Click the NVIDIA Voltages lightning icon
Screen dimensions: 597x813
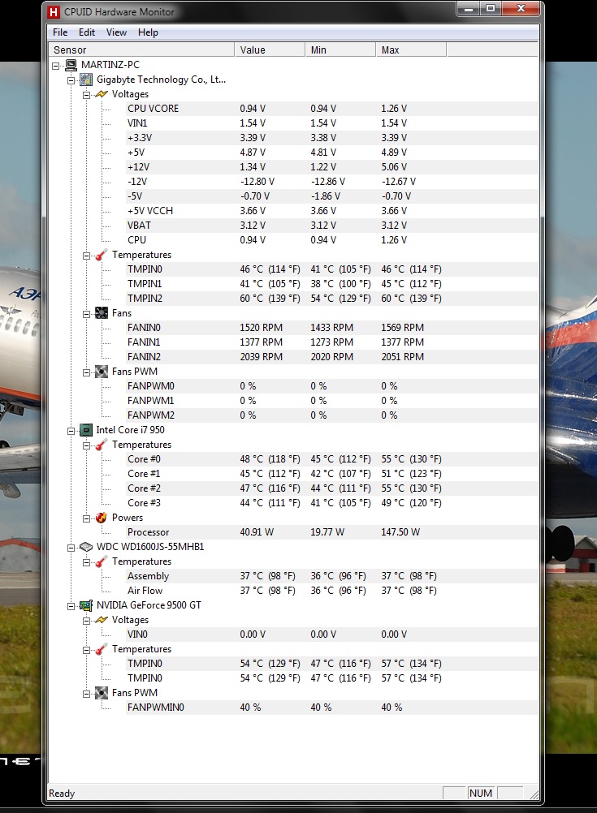click(x=102, y=620)
